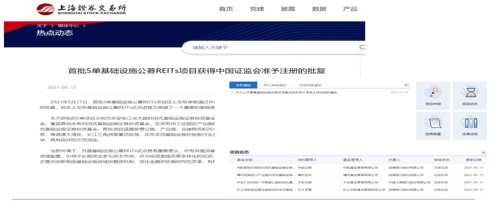Viewport: 491px width, 201px height.
Task: Click the notice date 2021-03-04
Action: coord(399,93)
